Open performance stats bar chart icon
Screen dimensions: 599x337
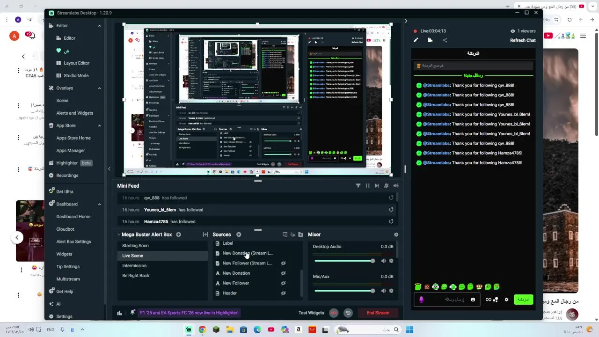119,313
